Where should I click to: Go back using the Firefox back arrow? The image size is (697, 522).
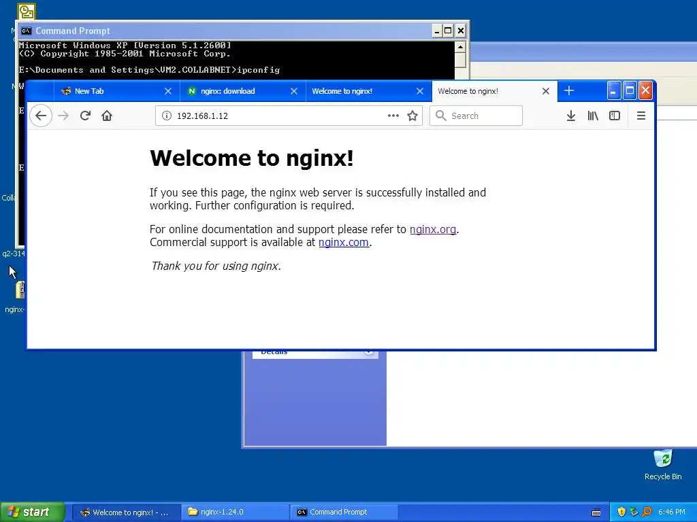(41, 116)
